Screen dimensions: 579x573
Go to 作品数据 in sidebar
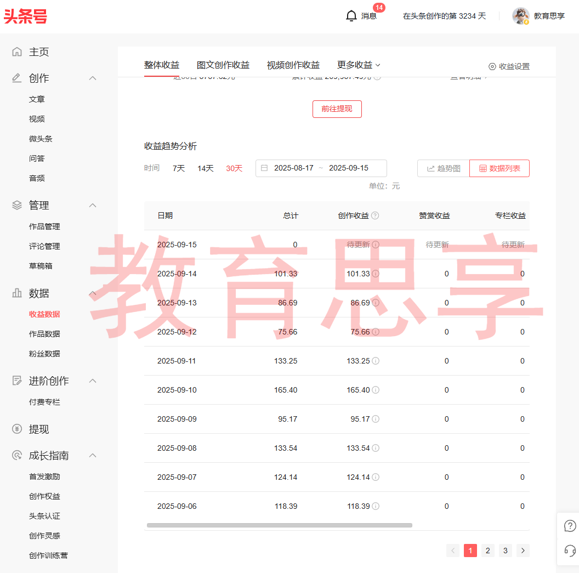click(x=44, y=334)
